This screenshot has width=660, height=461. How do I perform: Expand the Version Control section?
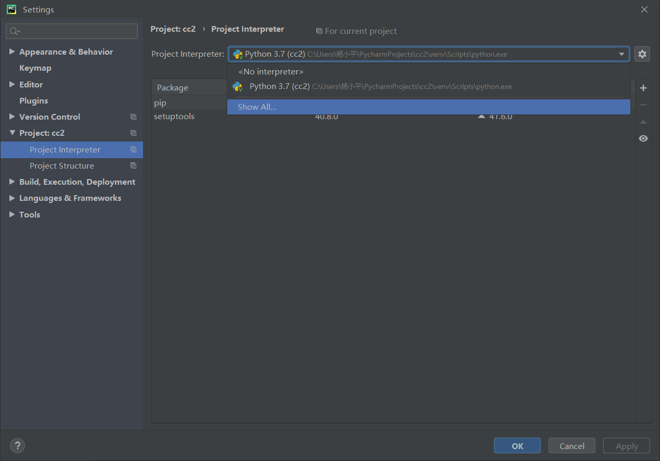tap(12, 117)
